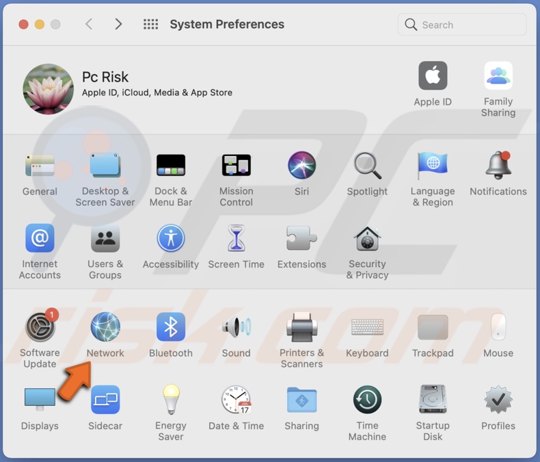Open Siri preferences

(301, 166)
